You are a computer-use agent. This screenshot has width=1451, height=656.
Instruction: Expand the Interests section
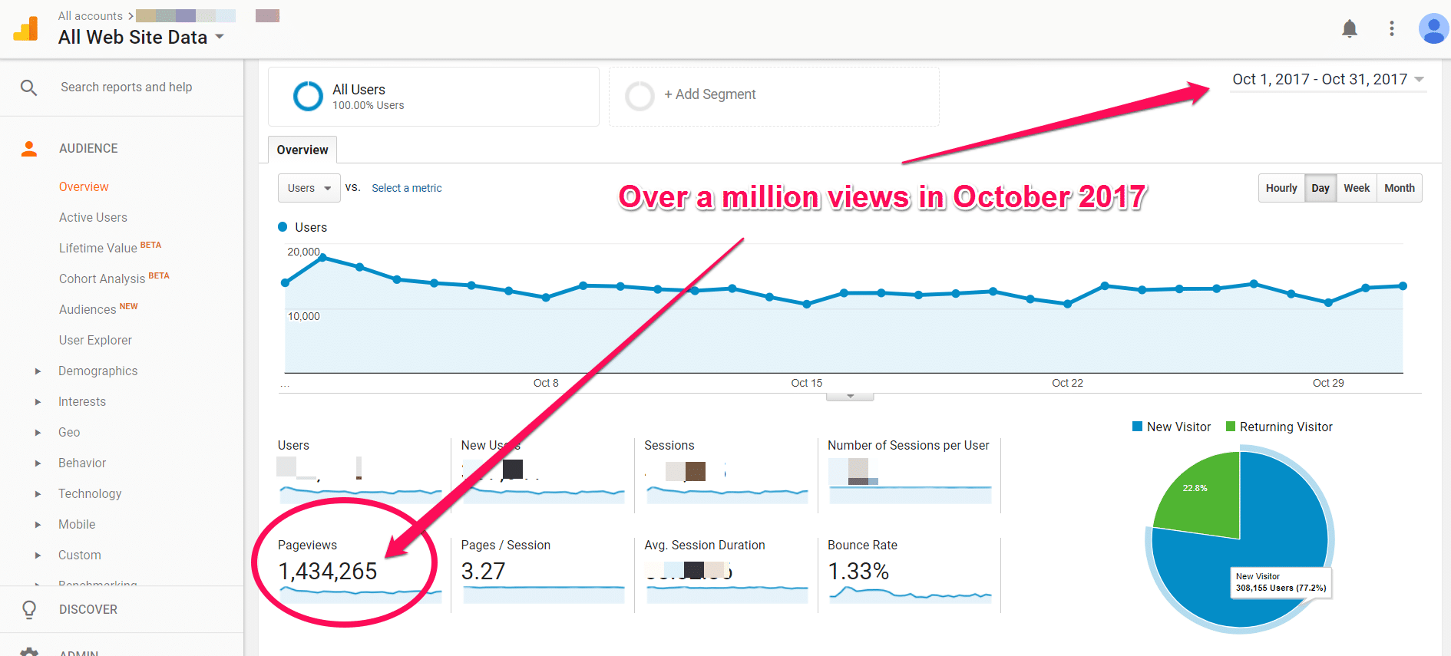(38, 402)
